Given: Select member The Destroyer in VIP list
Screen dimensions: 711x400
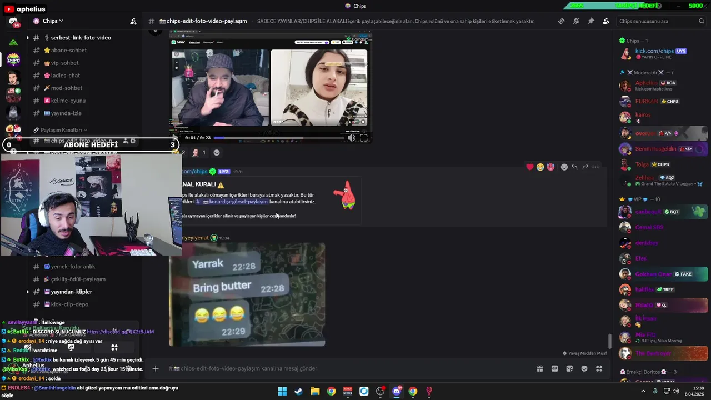Looking at the screenshot, I should click(661, 353).
